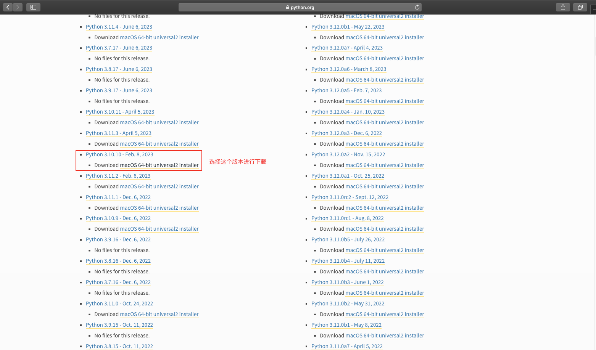The width and height of the screenshot is (596, 350).
Task: Show the Safari sidebar
Action: (x=33, y=7)
